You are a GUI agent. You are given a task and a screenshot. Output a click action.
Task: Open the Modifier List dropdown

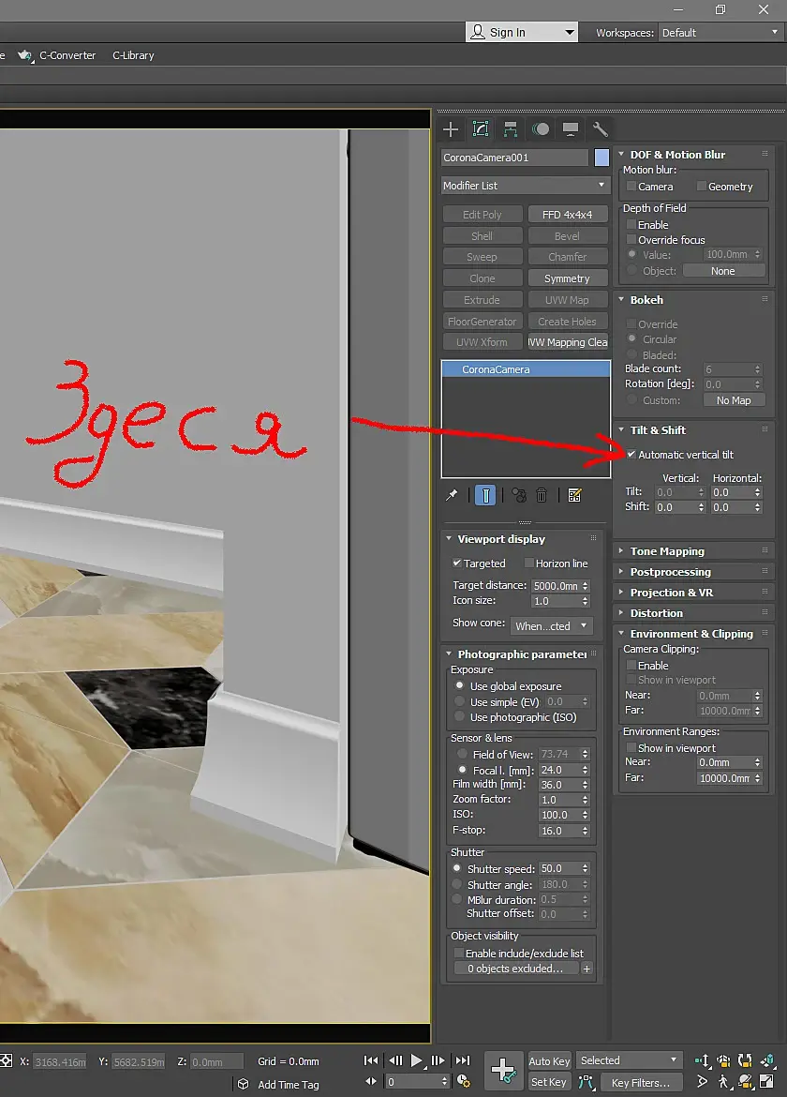point(525,186)
